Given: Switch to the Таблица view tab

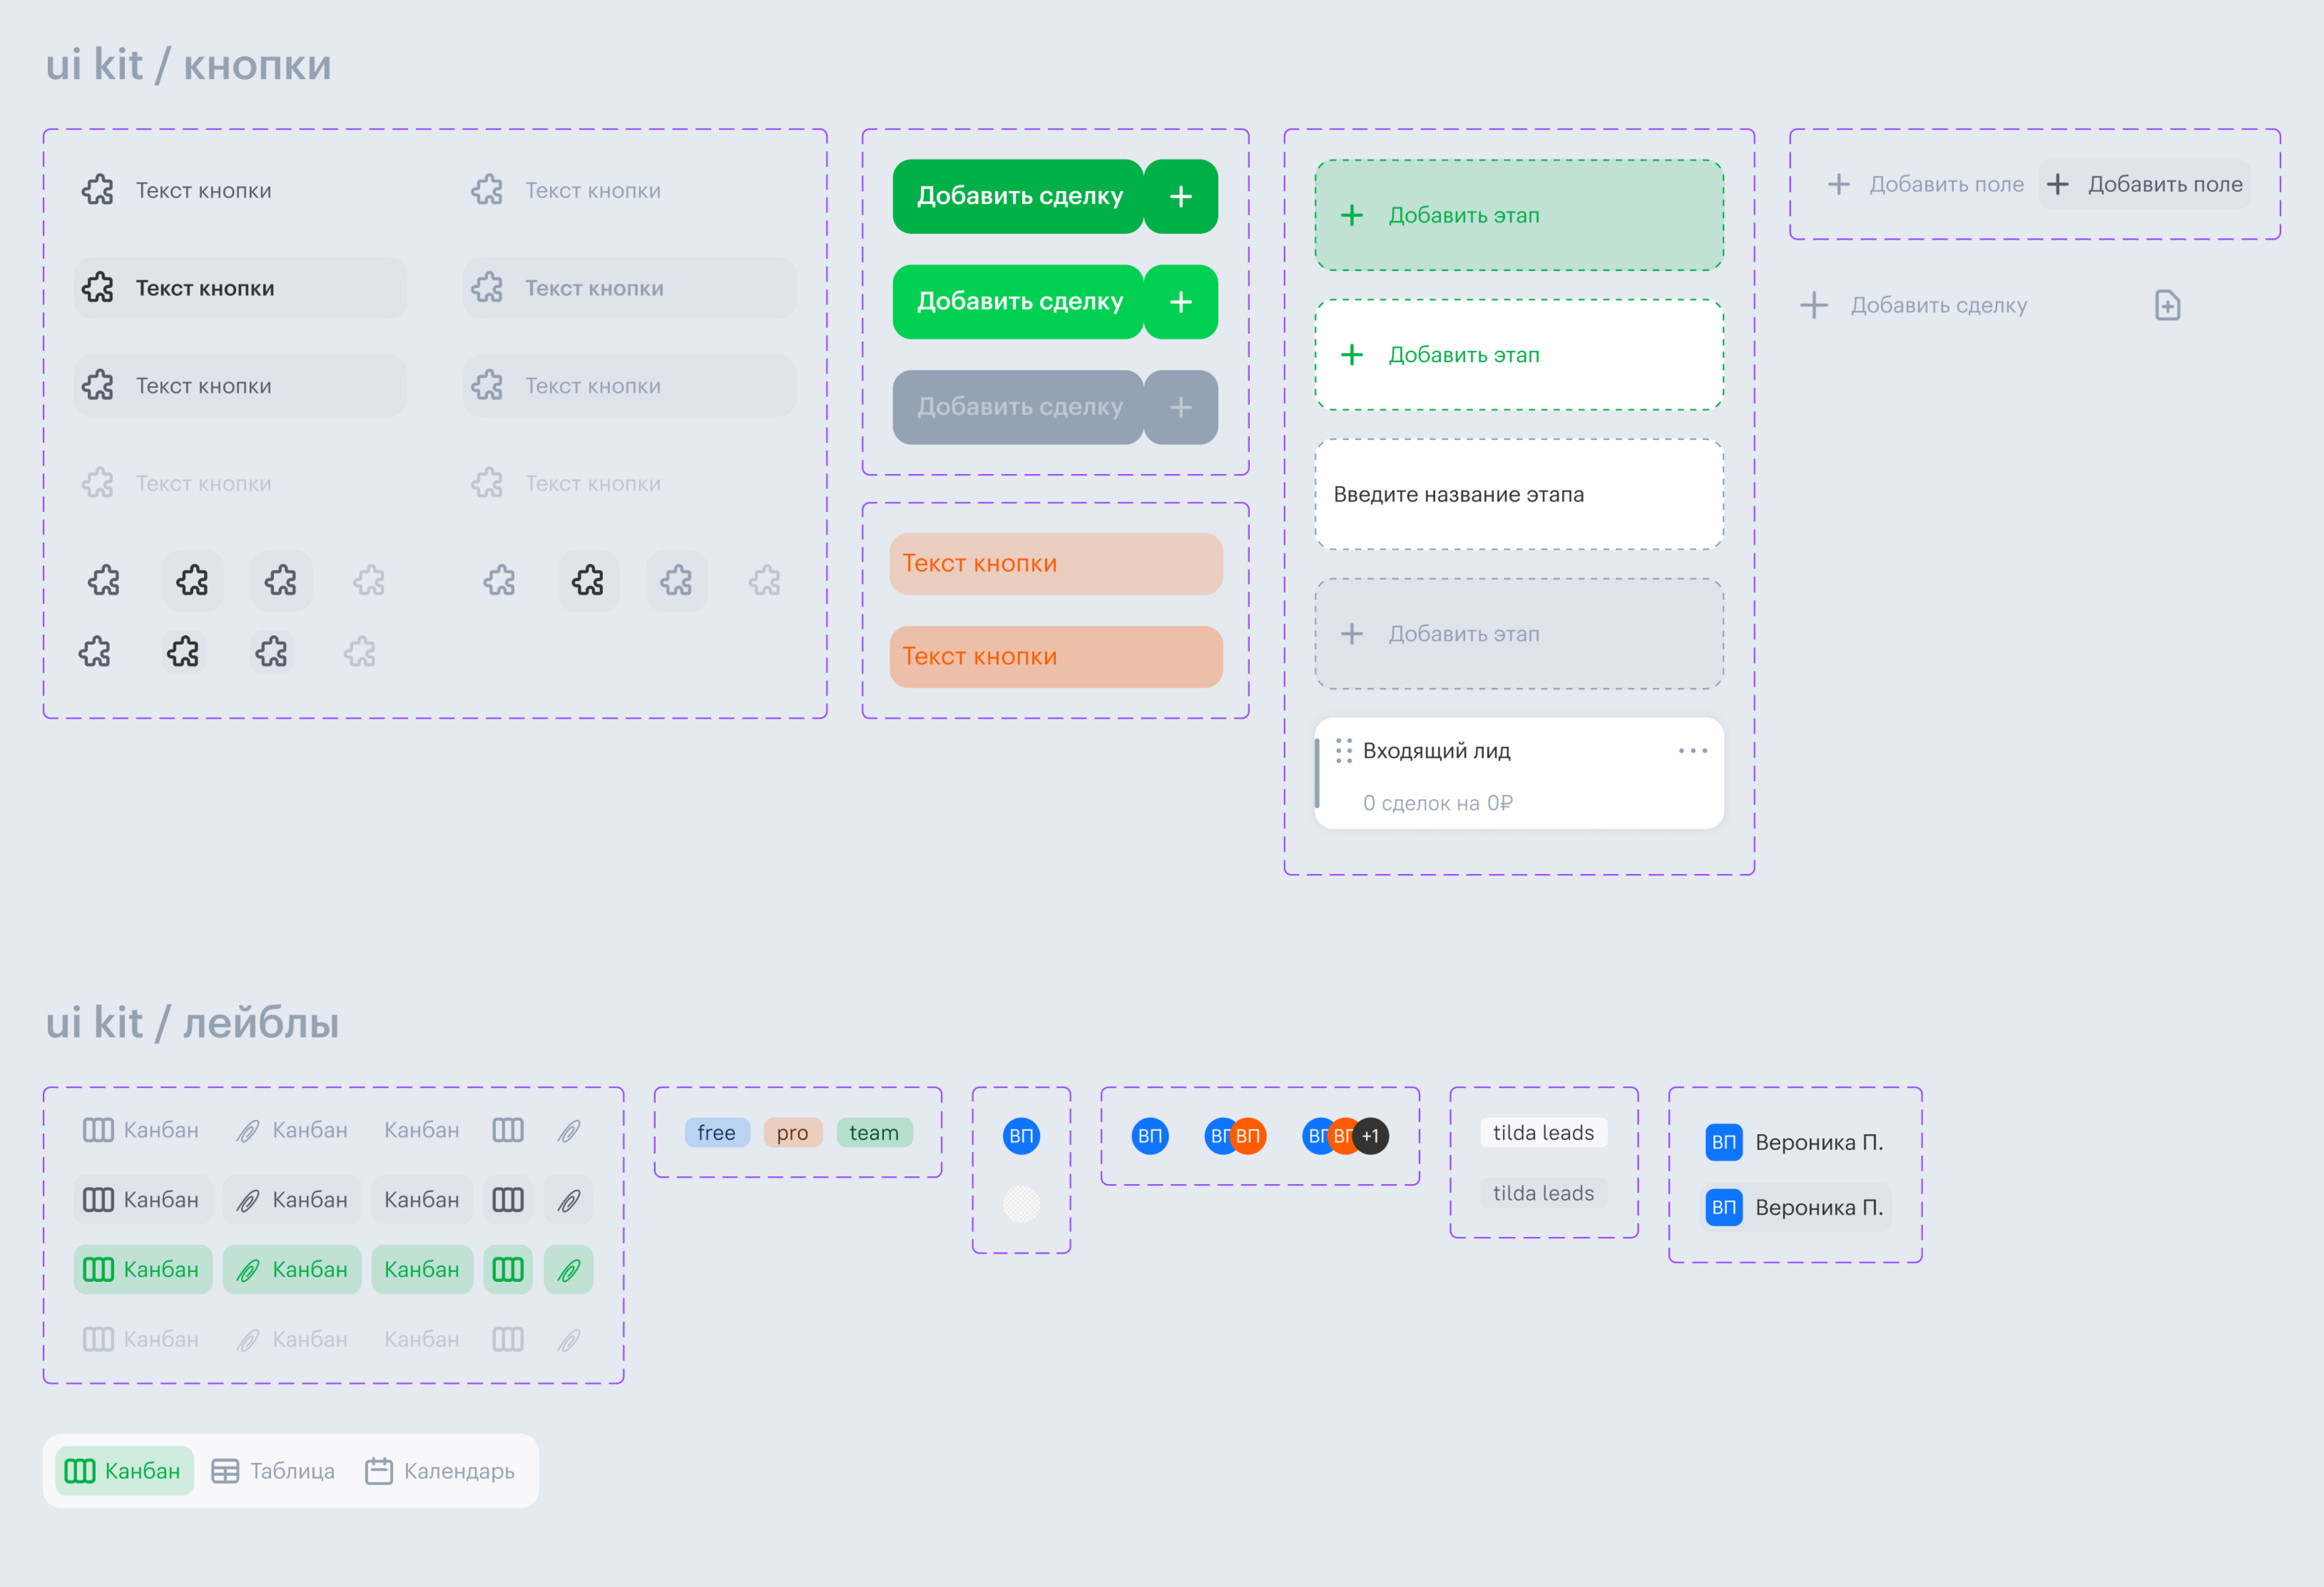Looking at the screenshot, I should coord(273,1471).
